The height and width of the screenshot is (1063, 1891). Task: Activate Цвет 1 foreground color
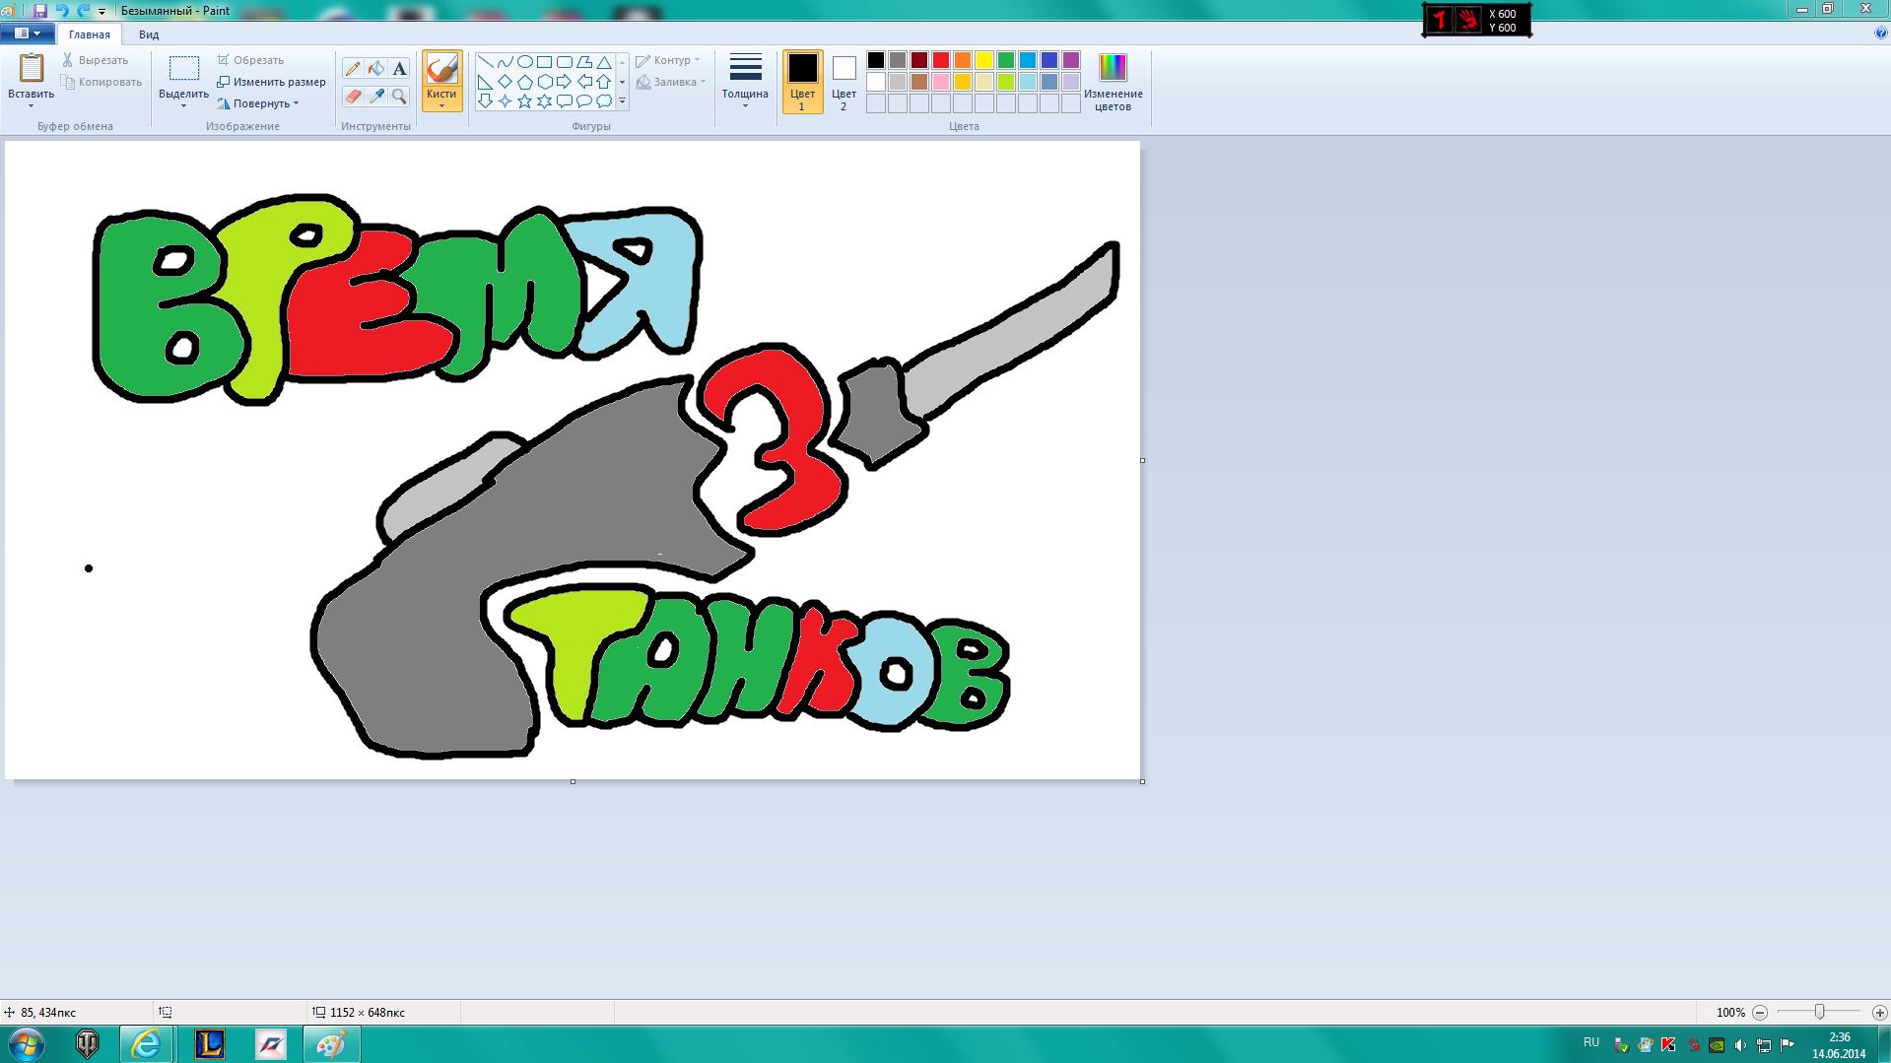pyautogui.click(x=802, y=82)
